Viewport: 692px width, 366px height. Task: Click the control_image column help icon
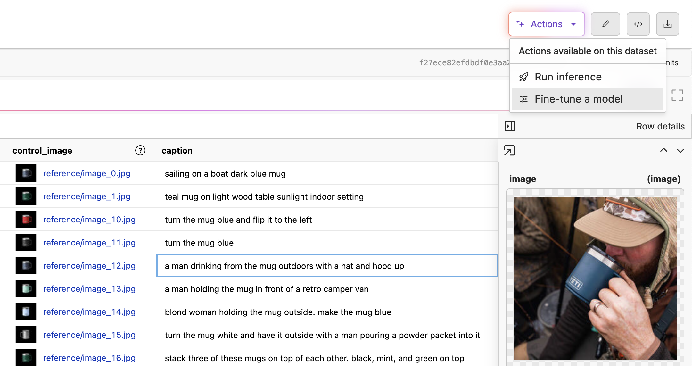point(140,150)
